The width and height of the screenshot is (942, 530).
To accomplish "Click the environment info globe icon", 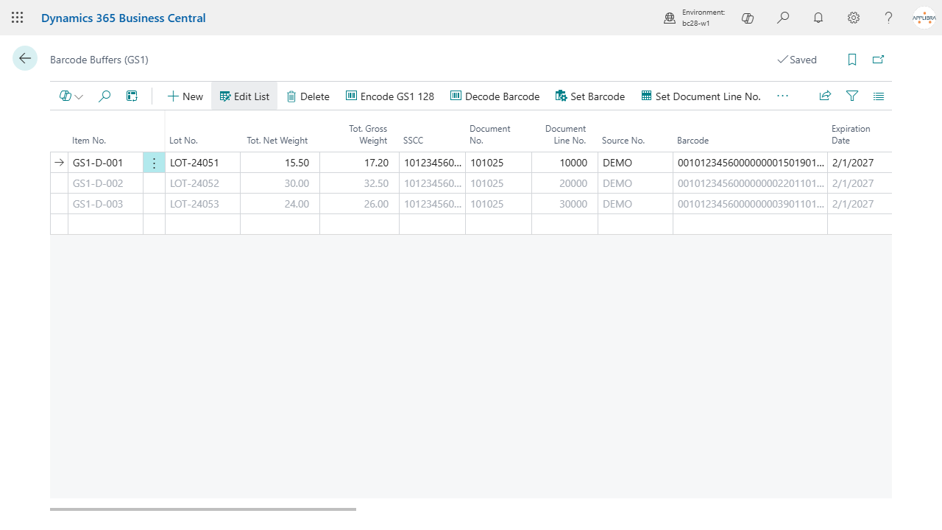I will (x=670, y=18).
